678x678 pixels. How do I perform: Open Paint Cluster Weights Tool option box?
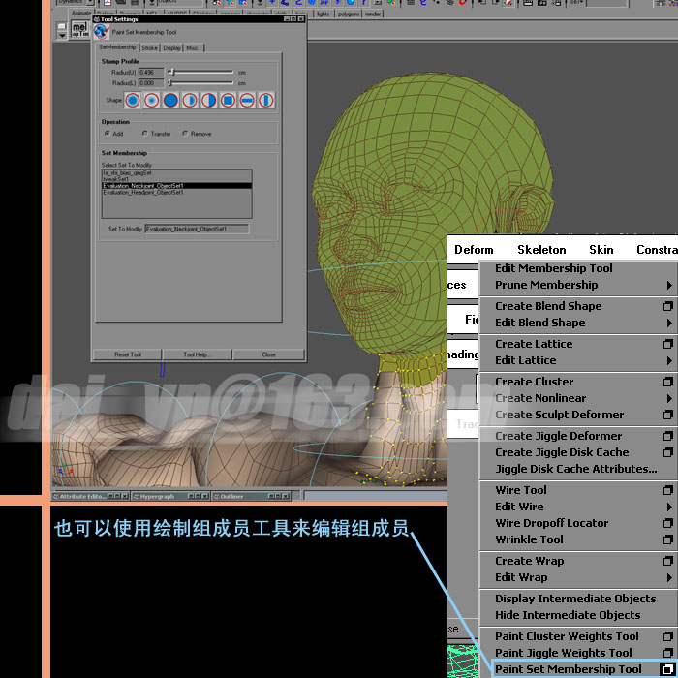click(x=668, y=636)
